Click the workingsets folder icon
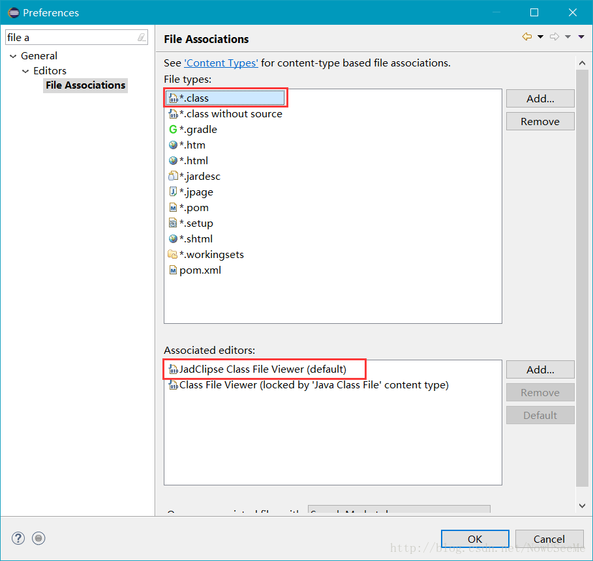Screen dimensions: 593x561 click(x=172, y=254)
